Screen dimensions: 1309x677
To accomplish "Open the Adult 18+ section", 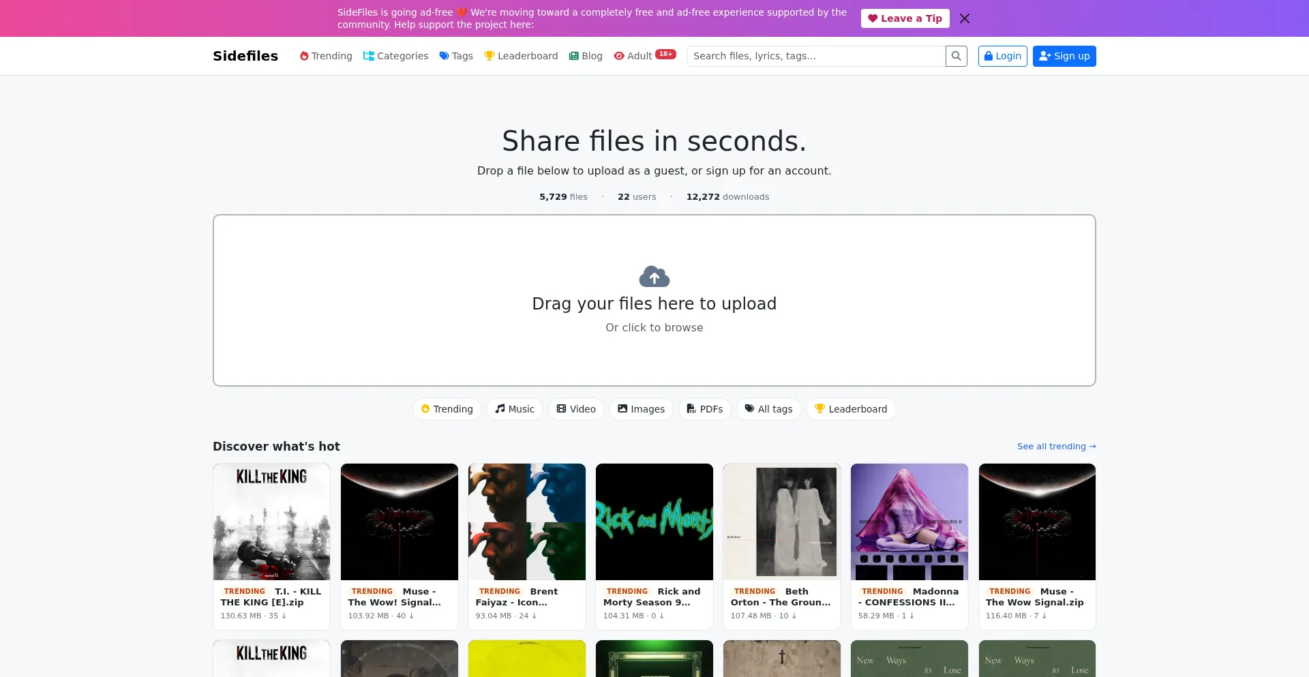I will [645, 56].
